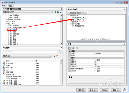Expand the 功能区 tree node
Image resolution: width=129 pixels, height=93 pixels.
(x=6, y=21)
